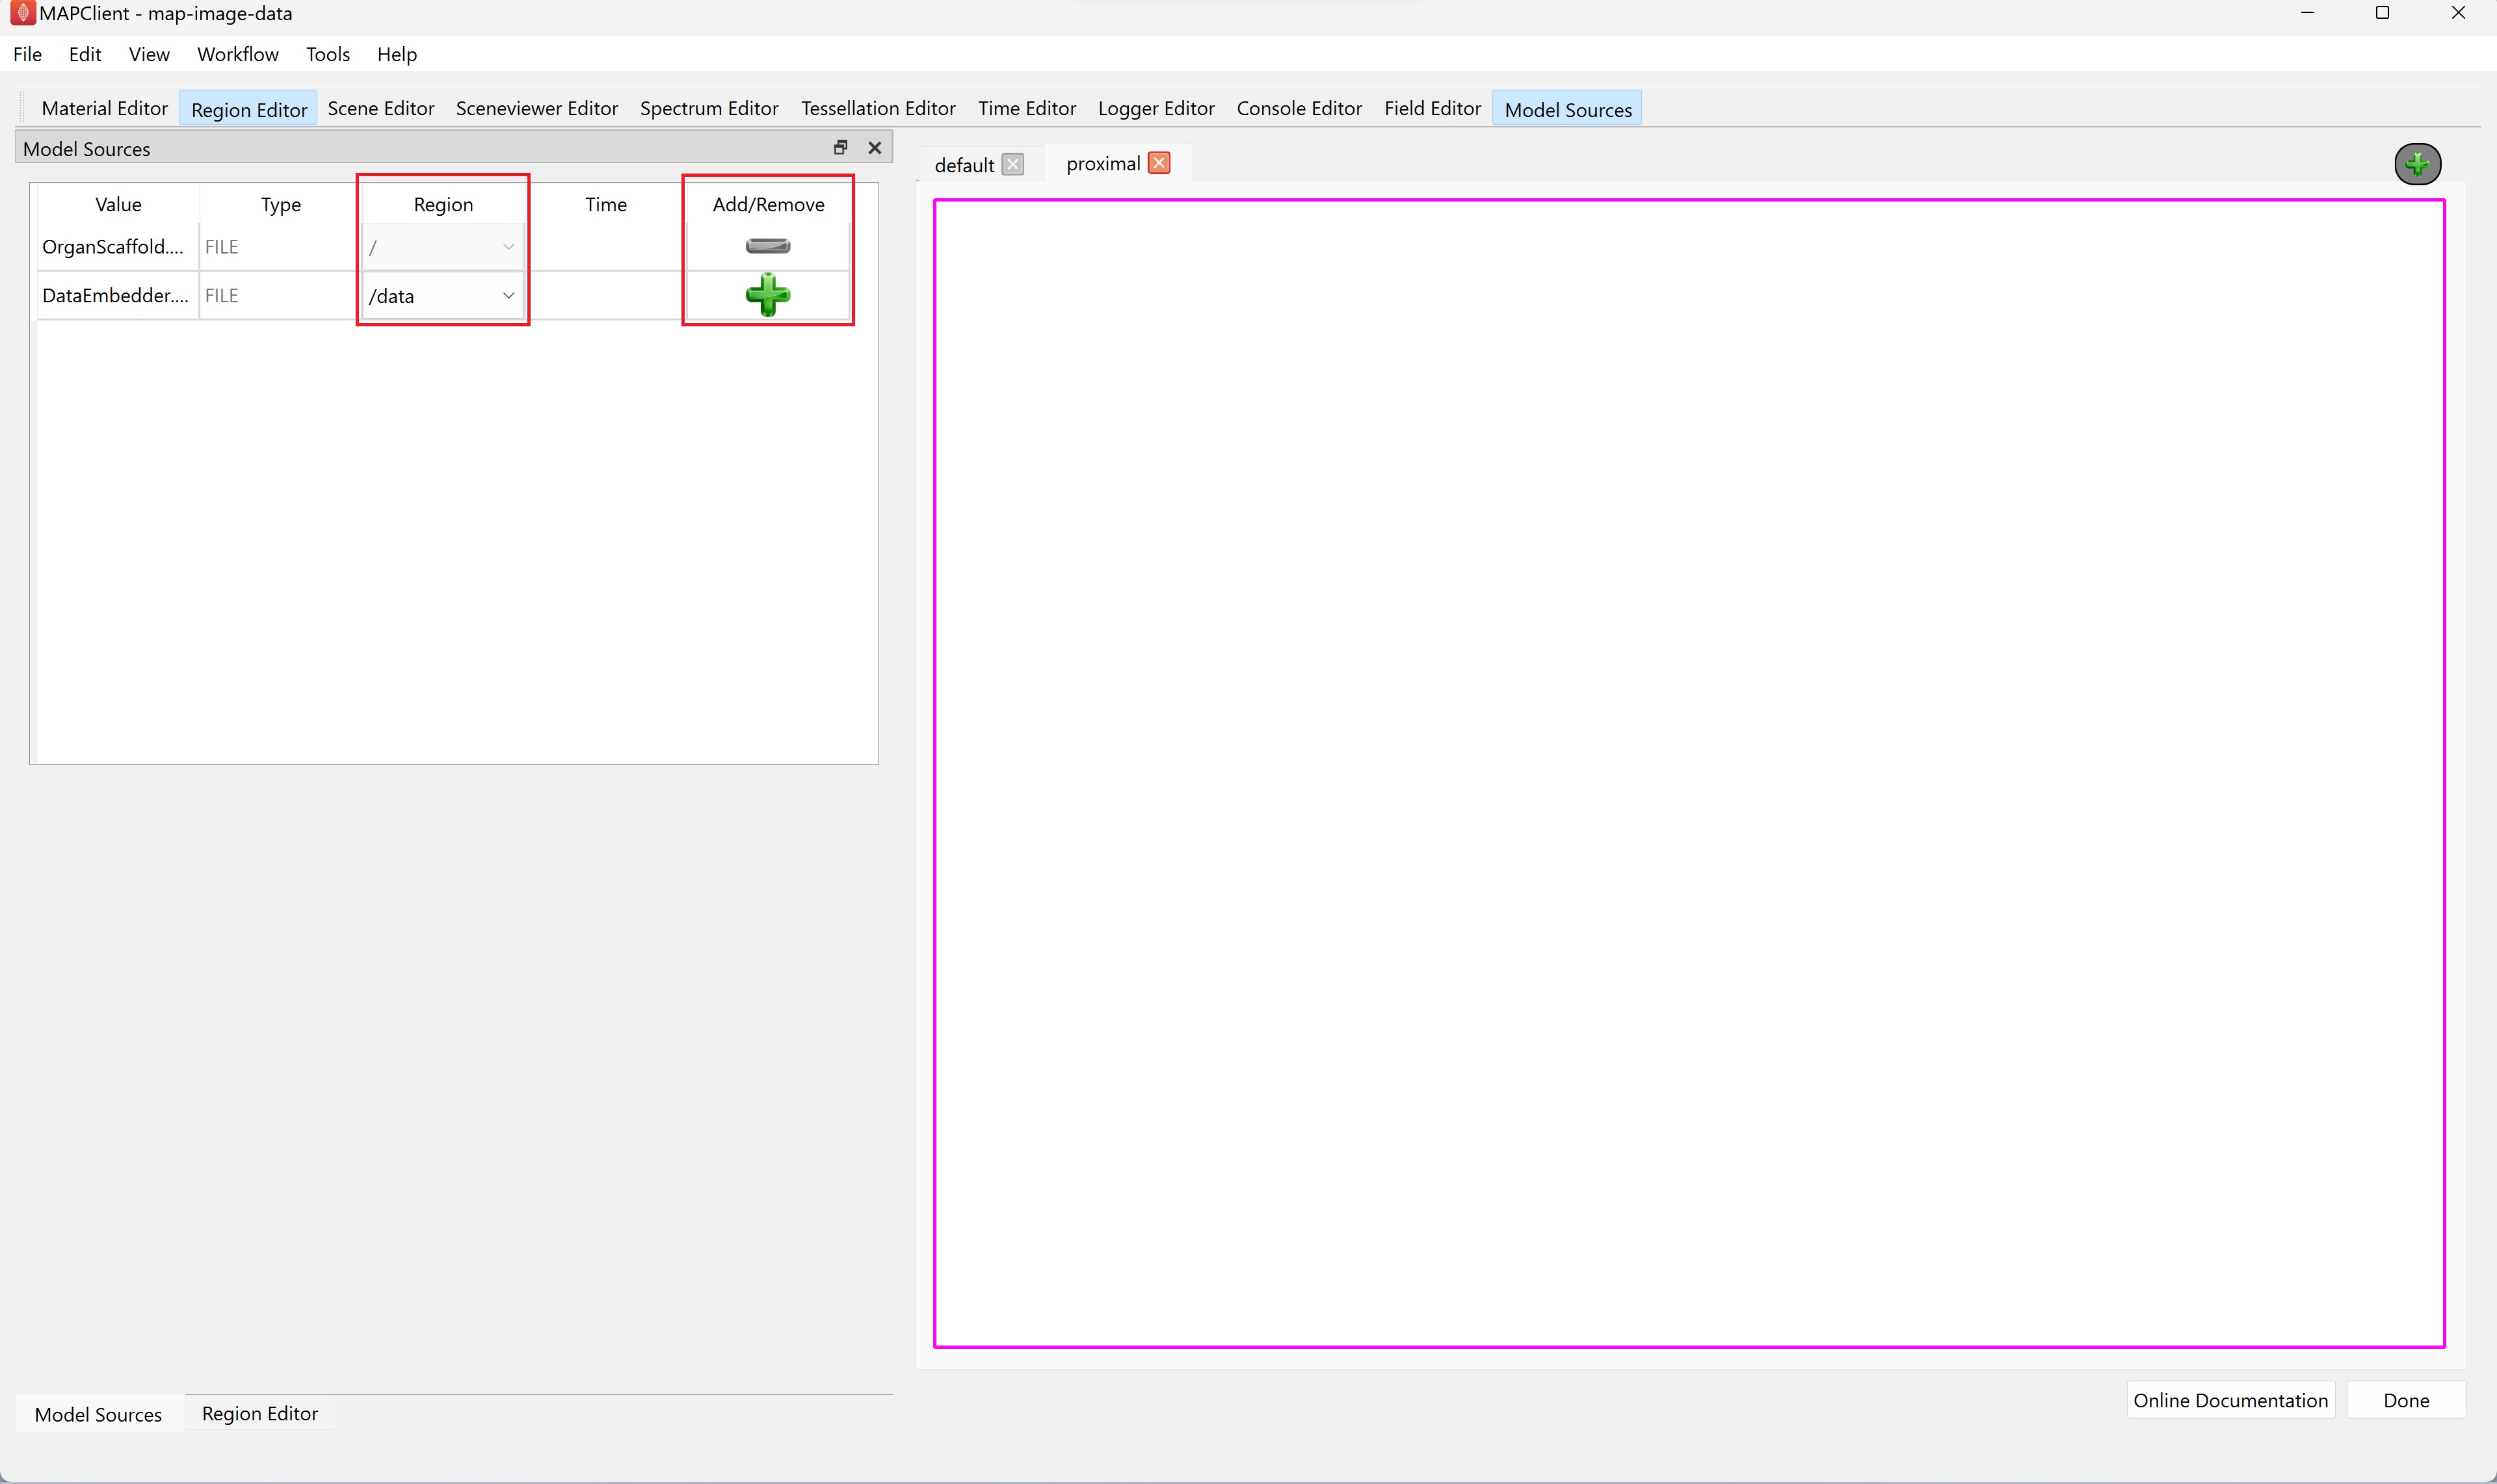Open the File menu
The image size is (2497, 1484).
coord(28,54)
